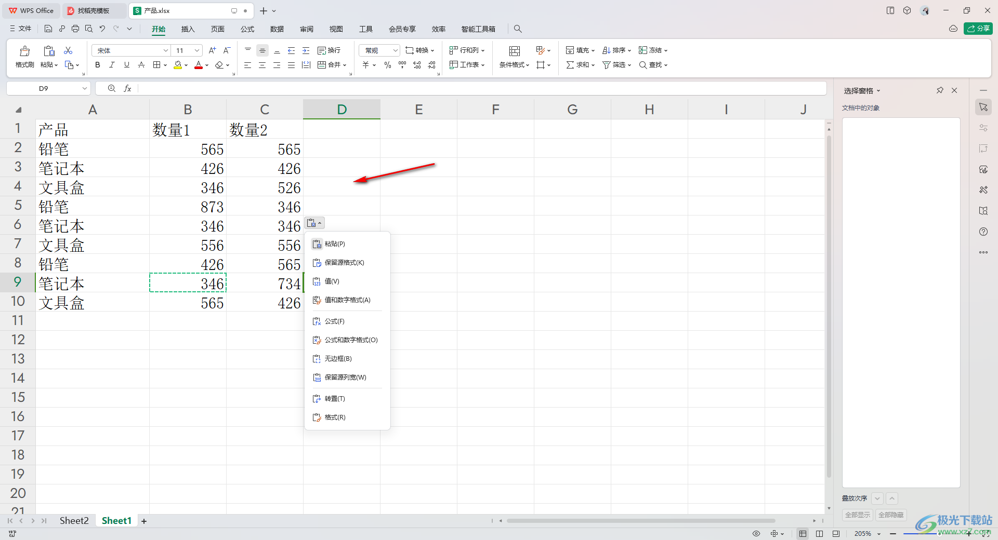Decrease font size with A- icon
The height and width of the screenshot is (540, 998).
click(227, 50)
